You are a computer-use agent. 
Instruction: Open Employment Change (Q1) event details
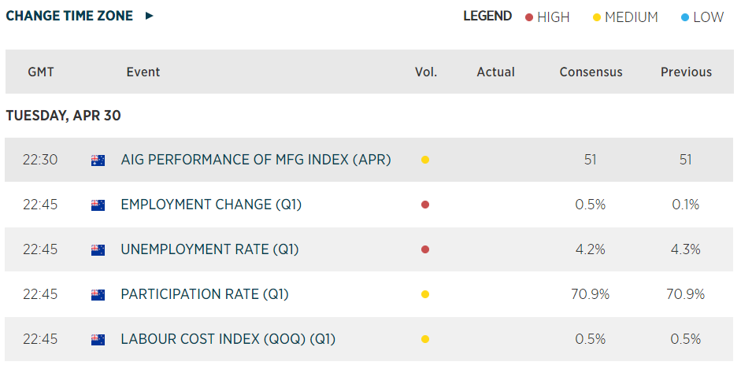211,205
